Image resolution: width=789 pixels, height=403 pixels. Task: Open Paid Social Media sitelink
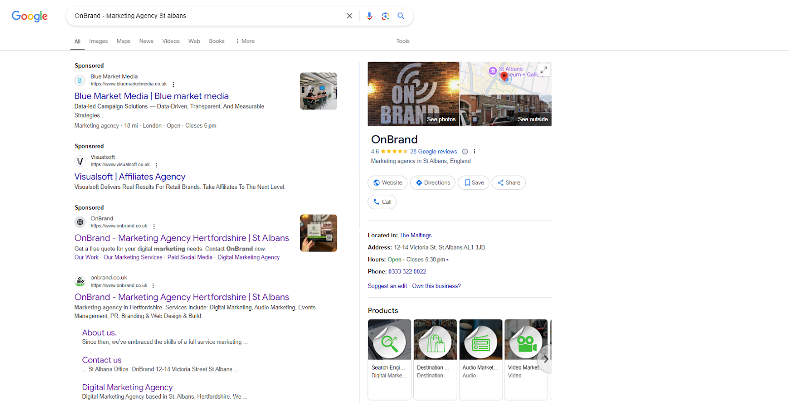(x=190, y=257)
